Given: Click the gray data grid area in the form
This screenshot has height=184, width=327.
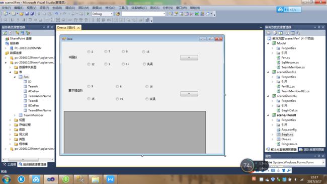Looking at the screenshot, I should click(135, 133).
